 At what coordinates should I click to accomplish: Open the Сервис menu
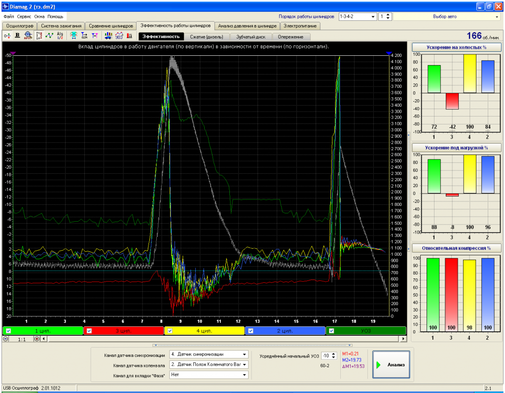coord(24,16)
